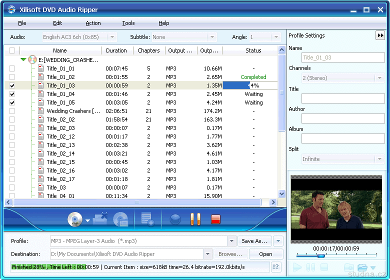Click the Remove DVD toolbar icon

tap(100, 218)
